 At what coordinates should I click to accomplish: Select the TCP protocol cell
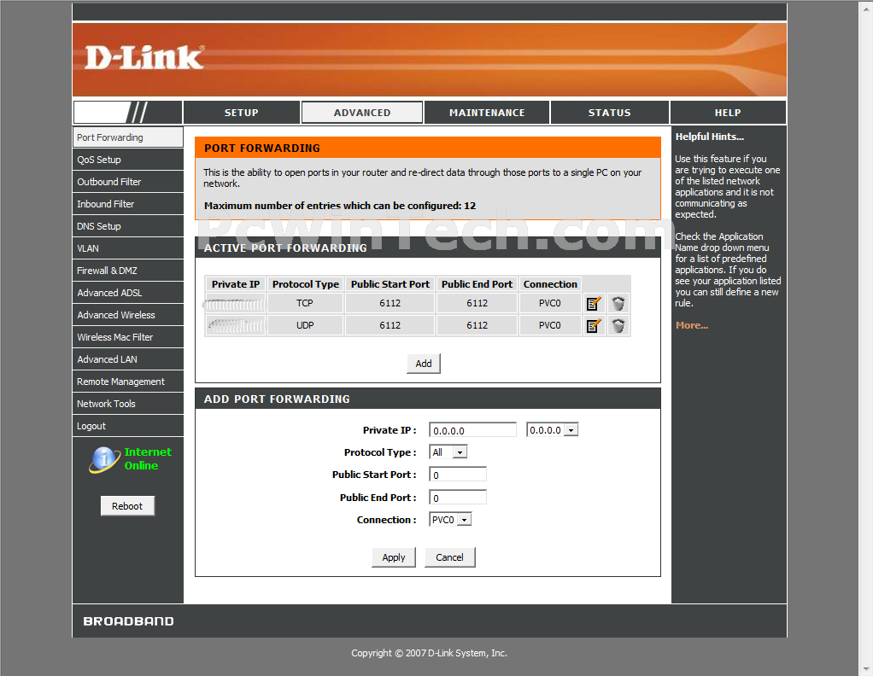click(305, 303)
